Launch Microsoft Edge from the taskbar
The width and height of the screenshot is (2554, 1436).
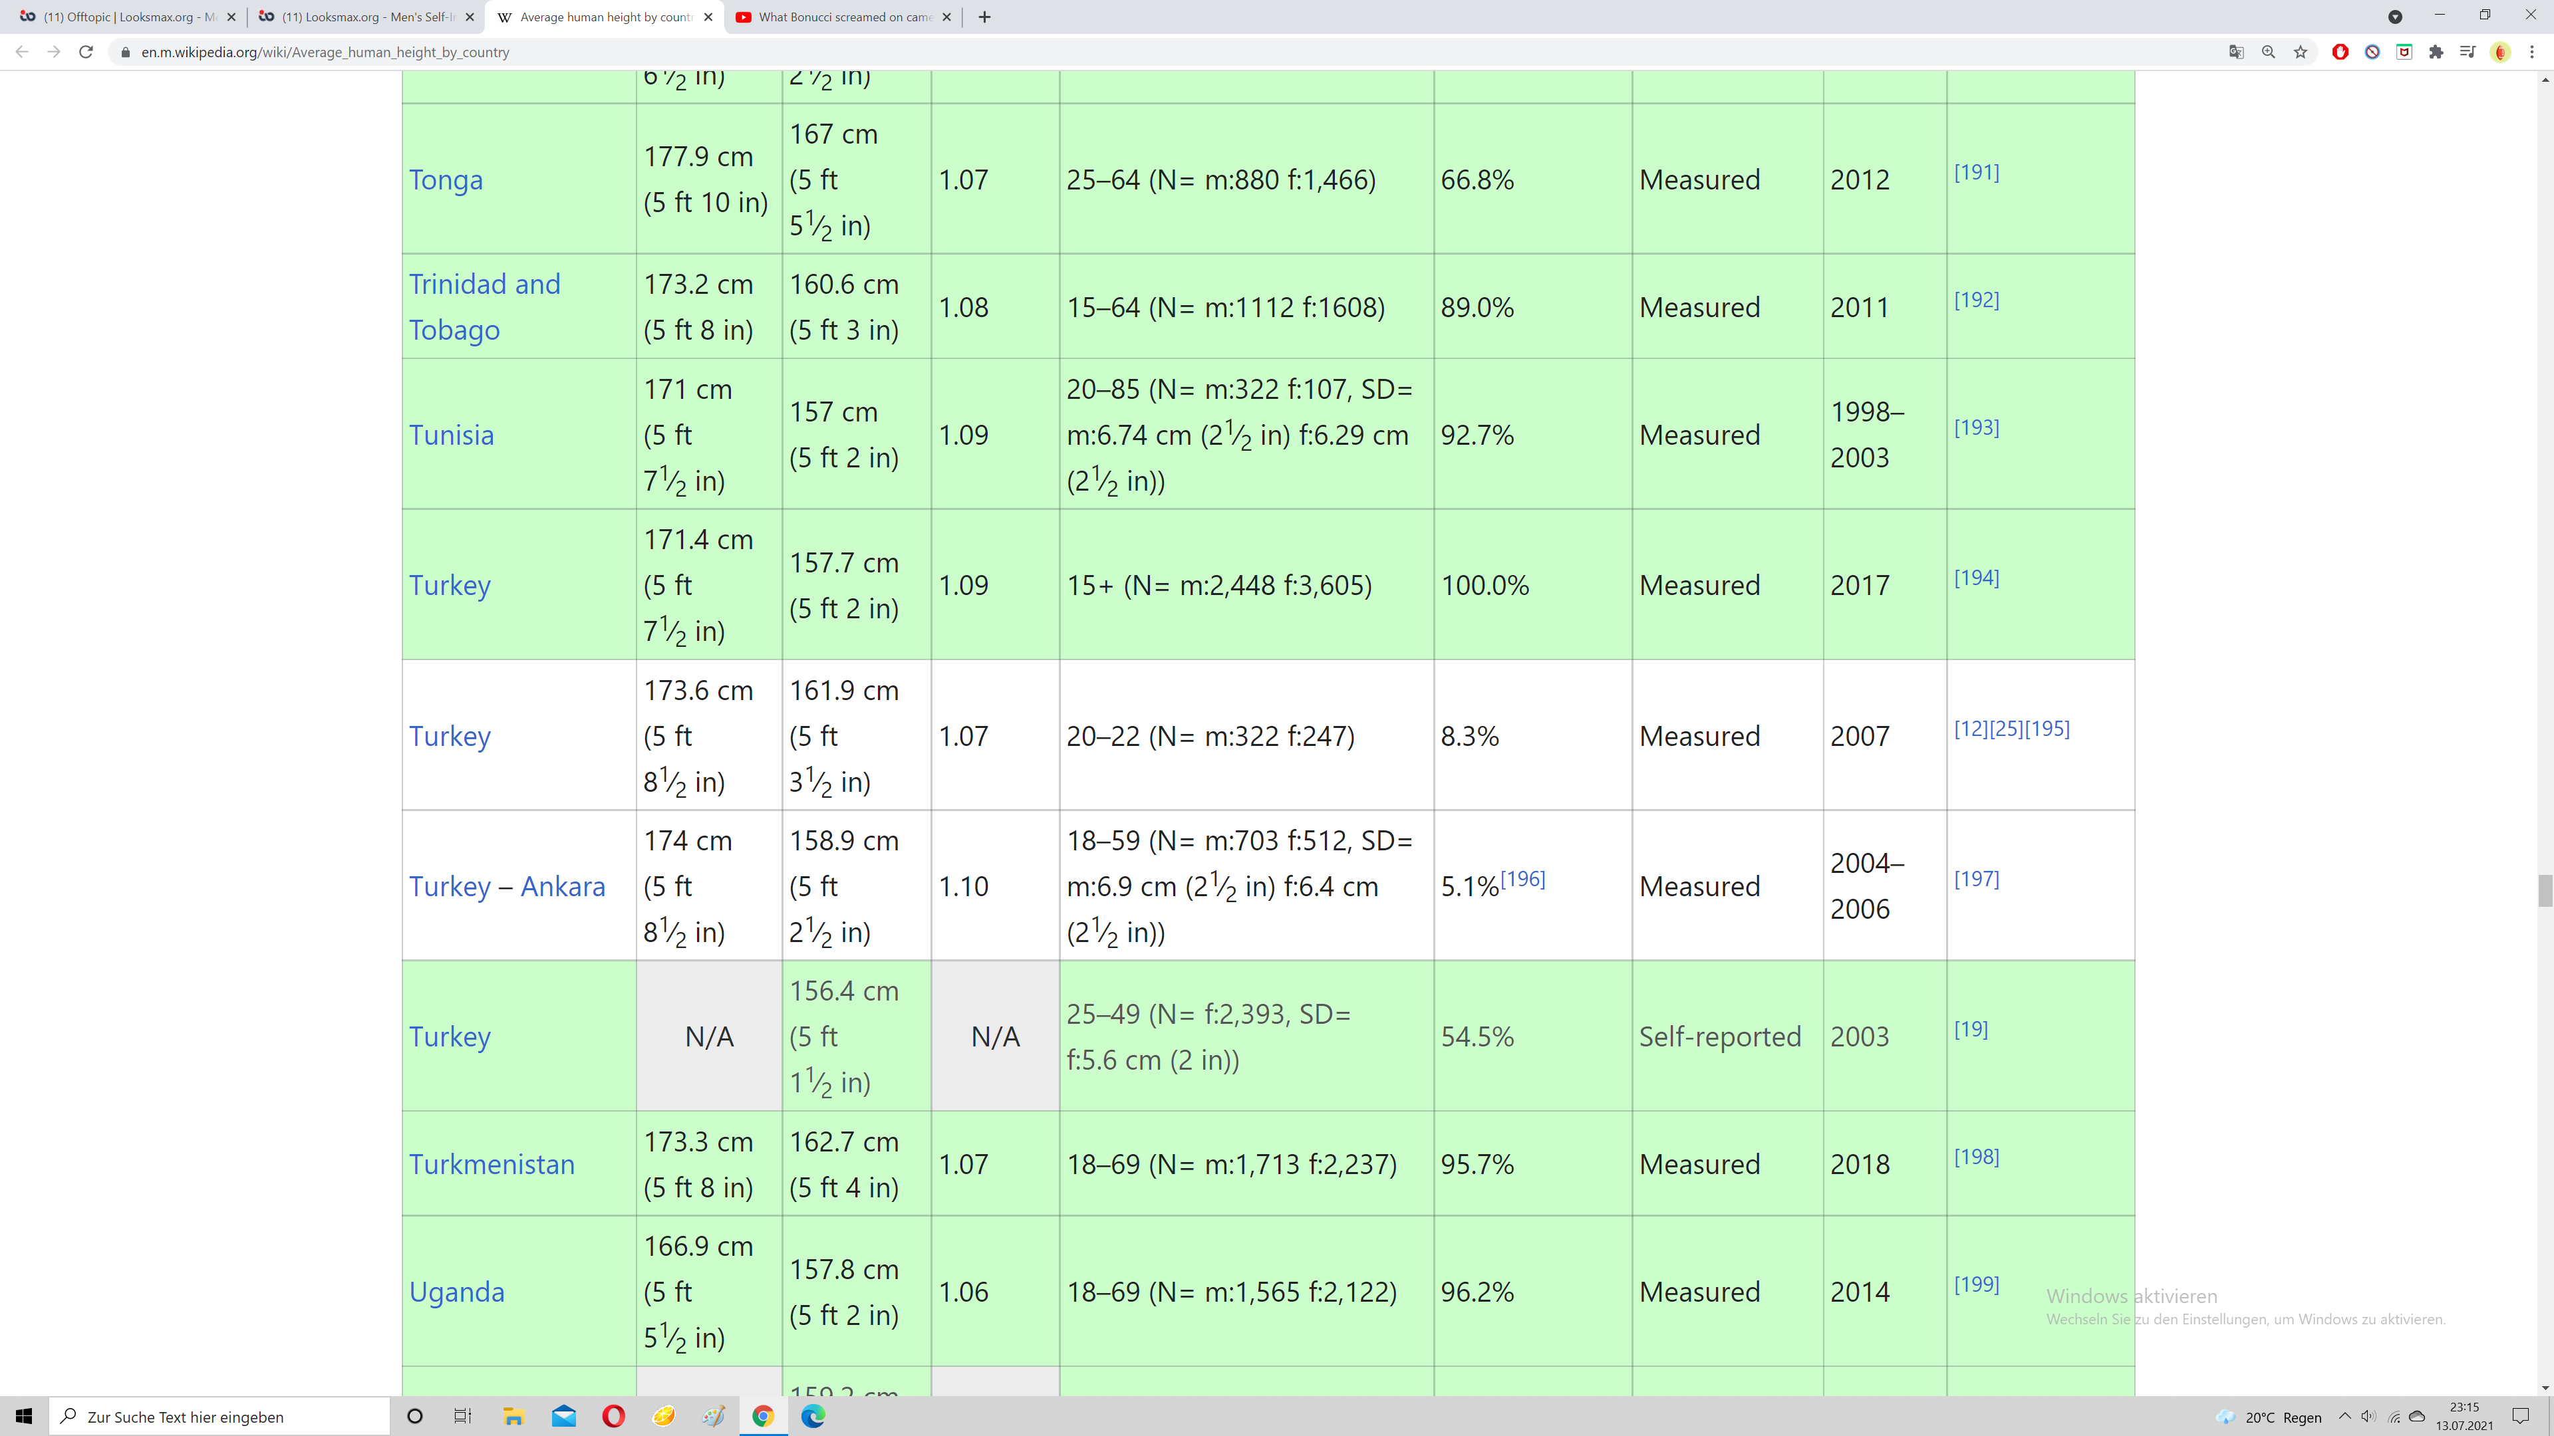point(813,1416)
